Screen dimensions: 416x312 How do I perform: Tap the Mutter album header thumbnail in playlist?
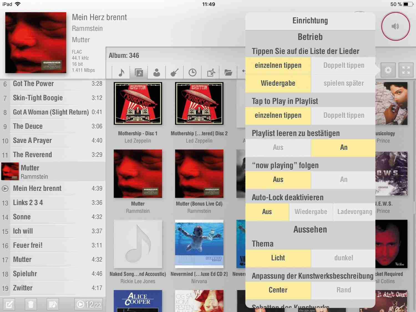10,171
